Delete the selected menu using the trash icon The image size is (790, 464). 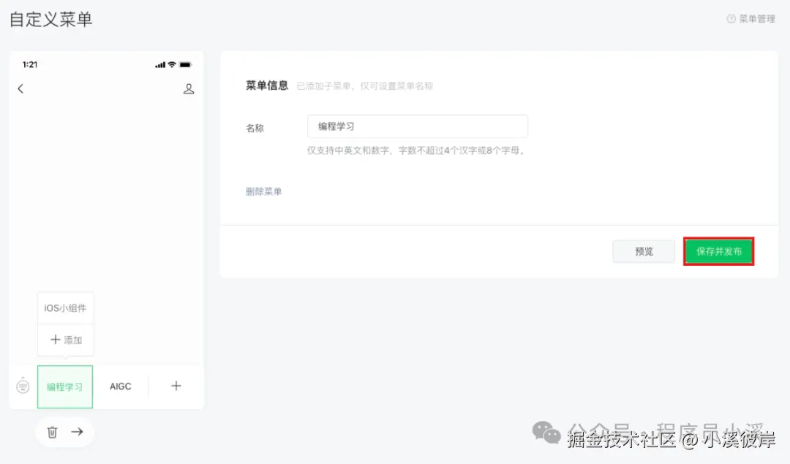click(x=52, y=432)
